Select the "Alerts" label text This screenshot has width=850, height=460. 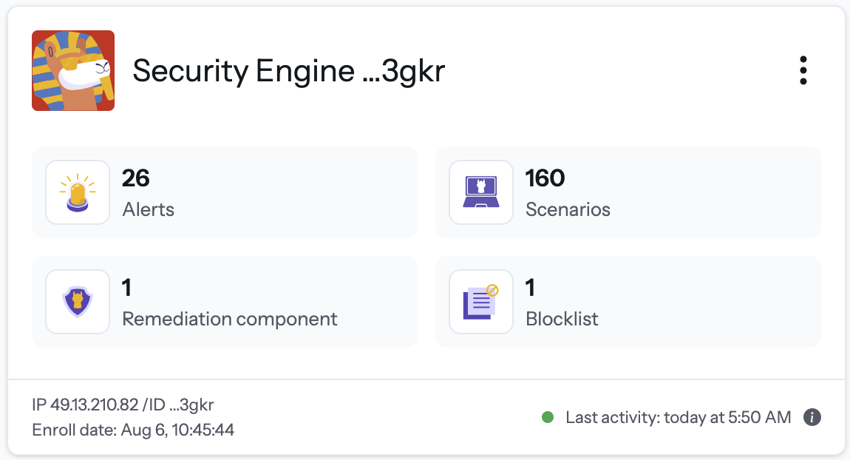(x=149, y=209)
